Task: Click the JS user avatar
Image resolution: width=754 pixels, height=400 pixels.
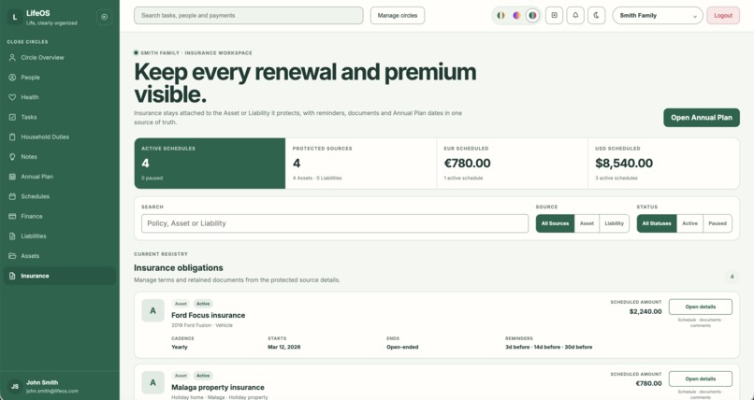Action: (15, 387)
